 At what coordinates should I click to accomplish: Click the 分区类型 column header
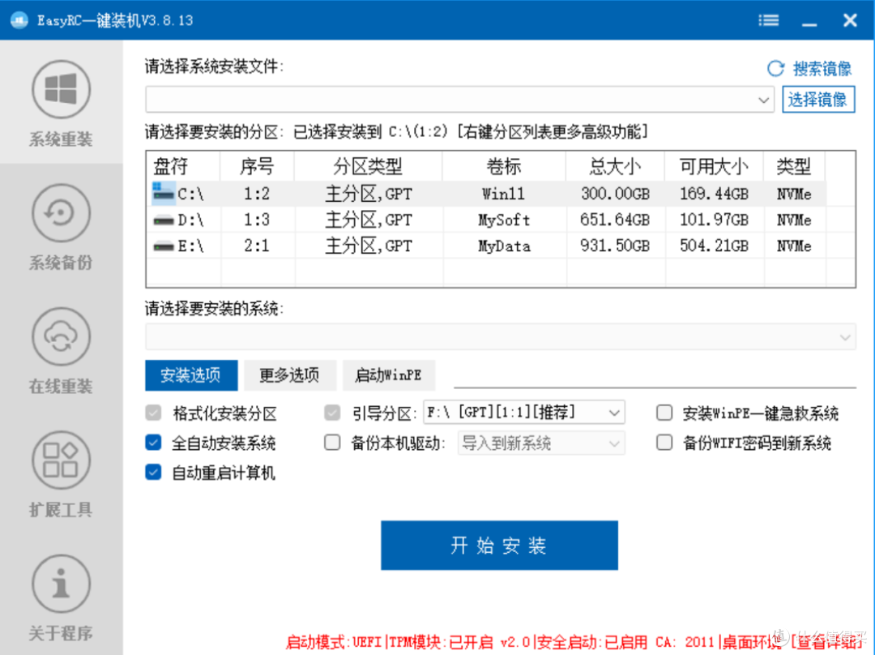tap(368, 166)
